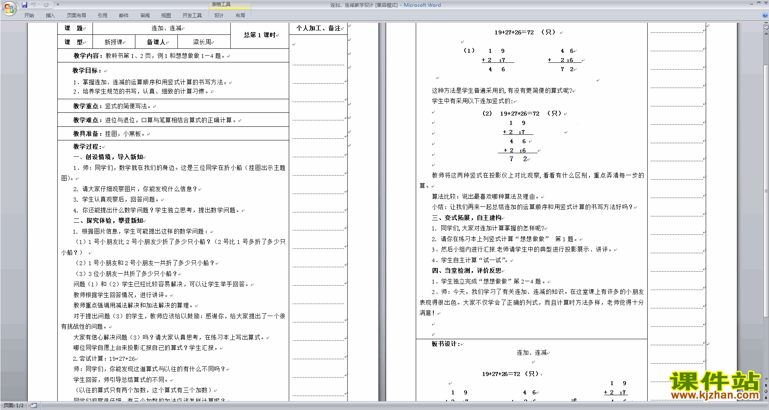Open the 审阅 tab
This screenshot has width=769, height=410.
(x=145, y=15)
